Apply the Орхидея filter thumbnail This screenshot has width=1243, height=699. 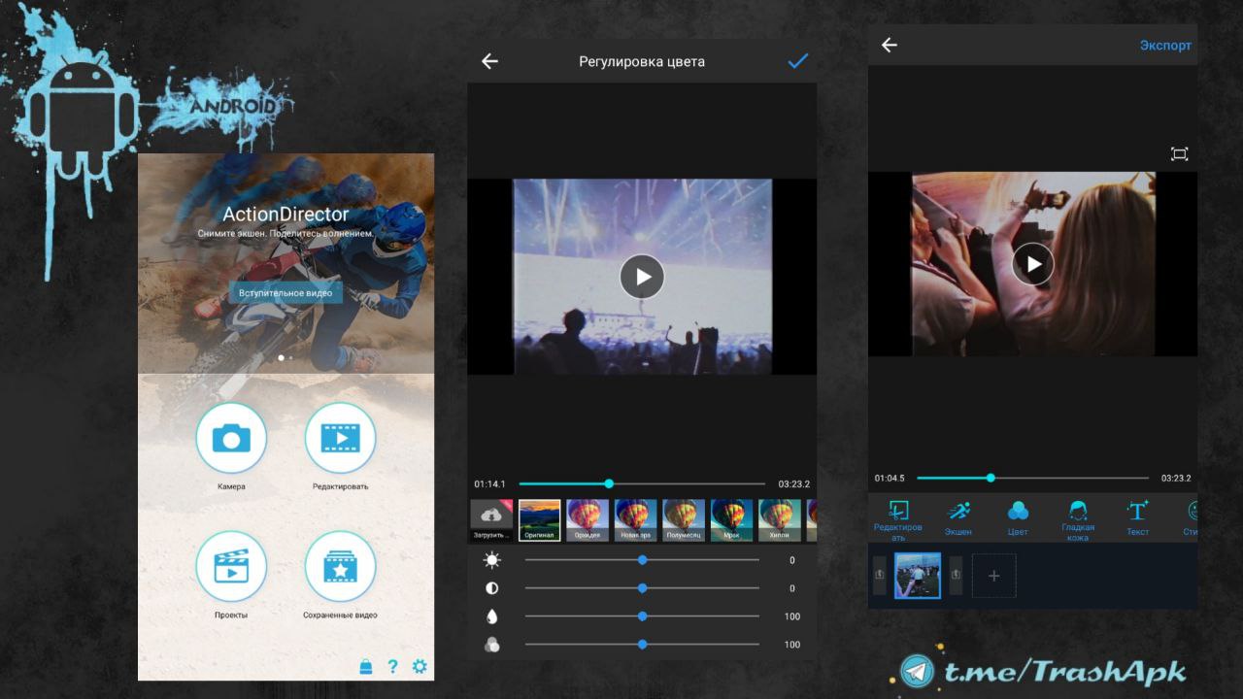click(x=588, y=520)
